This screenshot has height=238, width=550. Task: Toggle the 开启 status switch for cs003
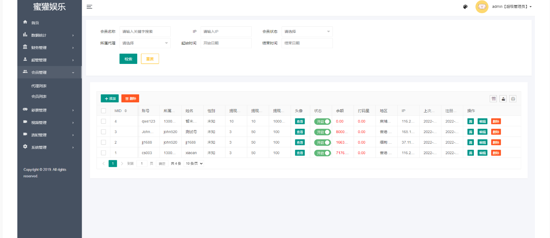(x=322, y=153)
